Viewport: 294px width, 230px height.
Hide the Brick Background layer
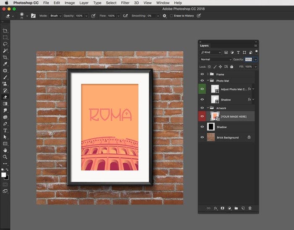[202, 137]
